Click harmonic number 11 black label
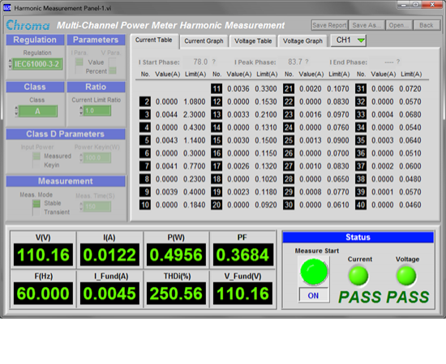446x364 pixels. click(x=217, y=88)
